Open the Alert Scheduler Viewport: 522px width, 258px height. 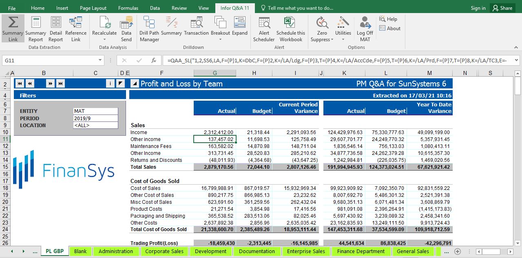coord(264,29)
